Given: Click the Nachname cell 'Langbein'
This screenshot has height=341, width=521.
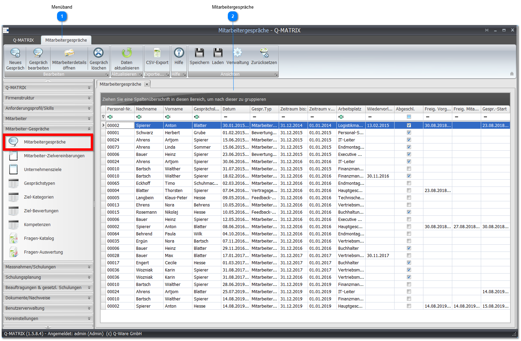Looking at the screenshot, I should (149, 198).
